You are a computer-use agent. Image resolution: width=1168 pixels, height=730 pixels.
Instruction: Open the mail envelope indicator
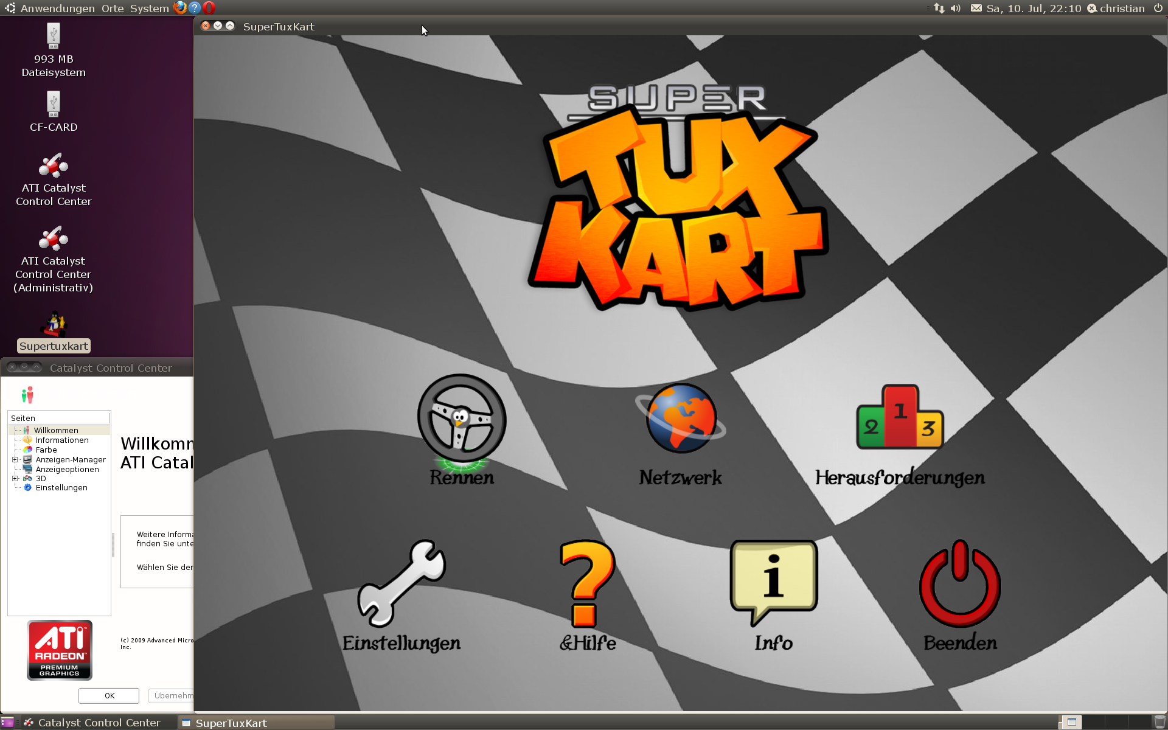click(x=976, y=8)
